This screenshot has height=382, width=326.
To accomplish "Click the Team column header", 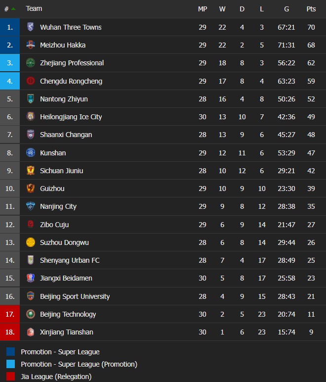I will coord(34,9).
